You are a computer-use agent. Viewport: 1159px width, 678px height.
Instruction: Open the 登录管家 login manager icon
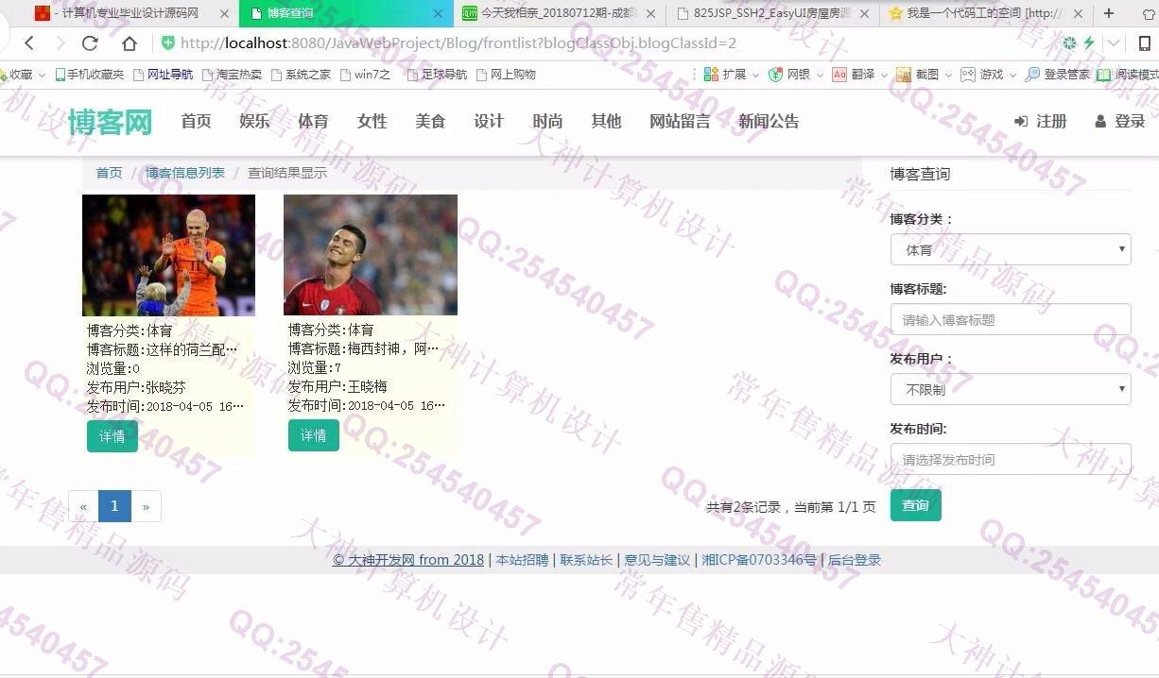tap(1032, 74)
